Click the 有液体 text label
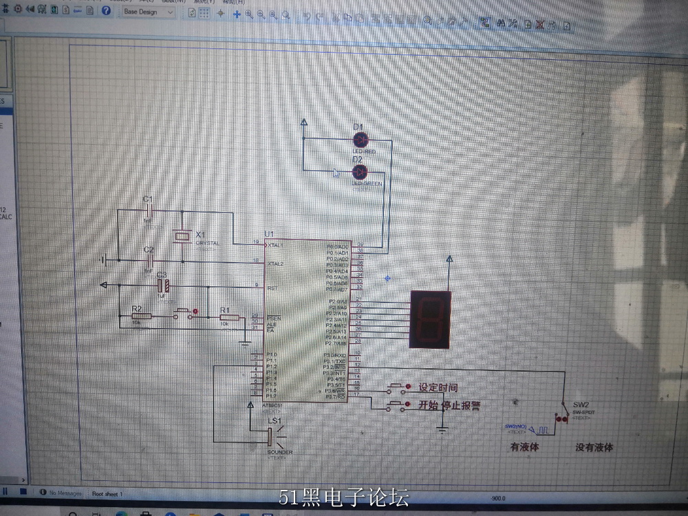This screenshot has width=688, height=516. point(524,447)
